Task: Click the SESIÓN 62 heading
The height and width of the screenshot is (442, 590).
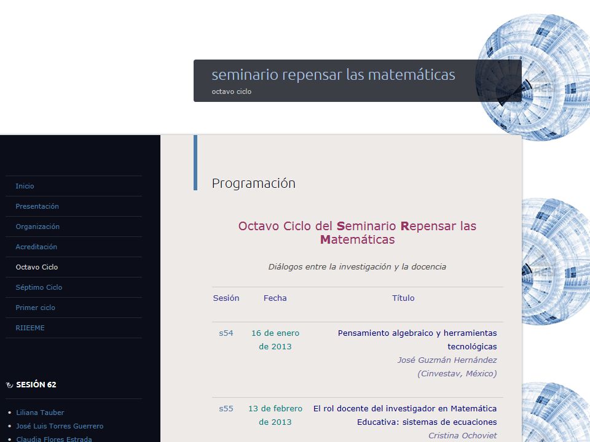Action: click(36, 385)
